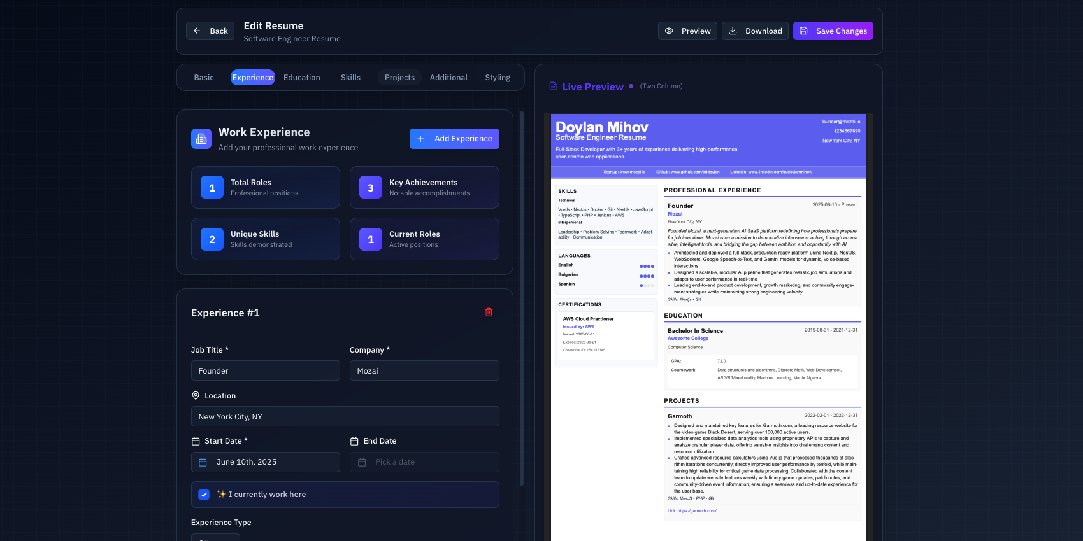1083x541 pixels.
Task: Uncheck the I currently work here checkbox
Action: [204, 495]
